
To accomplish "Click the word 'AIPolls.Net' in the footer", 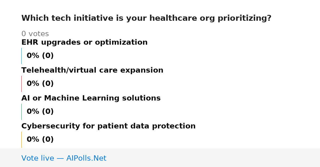I will point(86,158).
